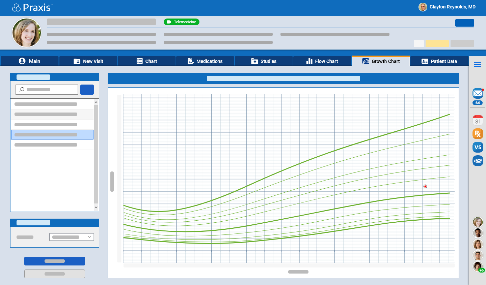This screenshot has height=285, width=486.
Task: Switch to the Flow Chart tab
Action: pos(322,61)
